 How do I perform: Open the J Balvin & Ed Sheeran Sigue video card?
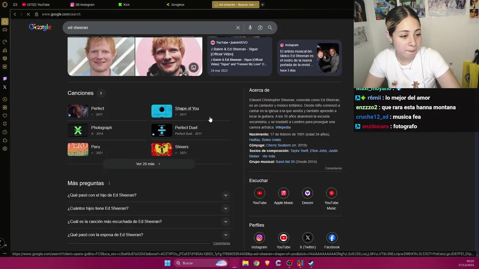[x=239, y=57]
